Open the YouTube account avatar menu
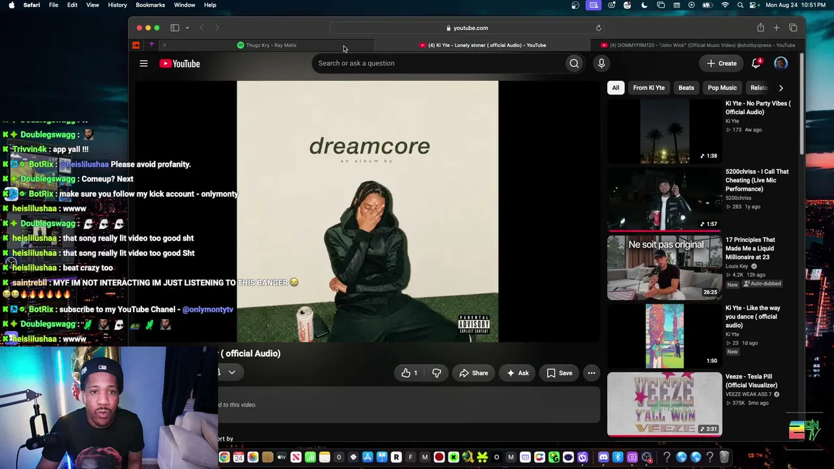The height and width of the screenshot is (469, 834). click(x=781, y=63)
